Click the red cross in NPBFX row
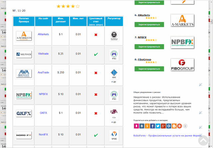Viewport: 213px width, 148px height. pos(96,94)
